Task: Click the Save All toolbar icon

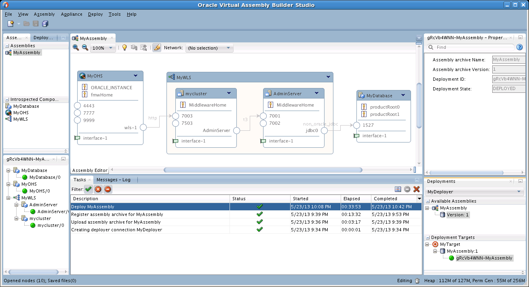Action: 45,24
